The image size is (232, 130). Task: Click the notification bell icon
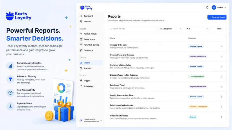coord(207,8)
